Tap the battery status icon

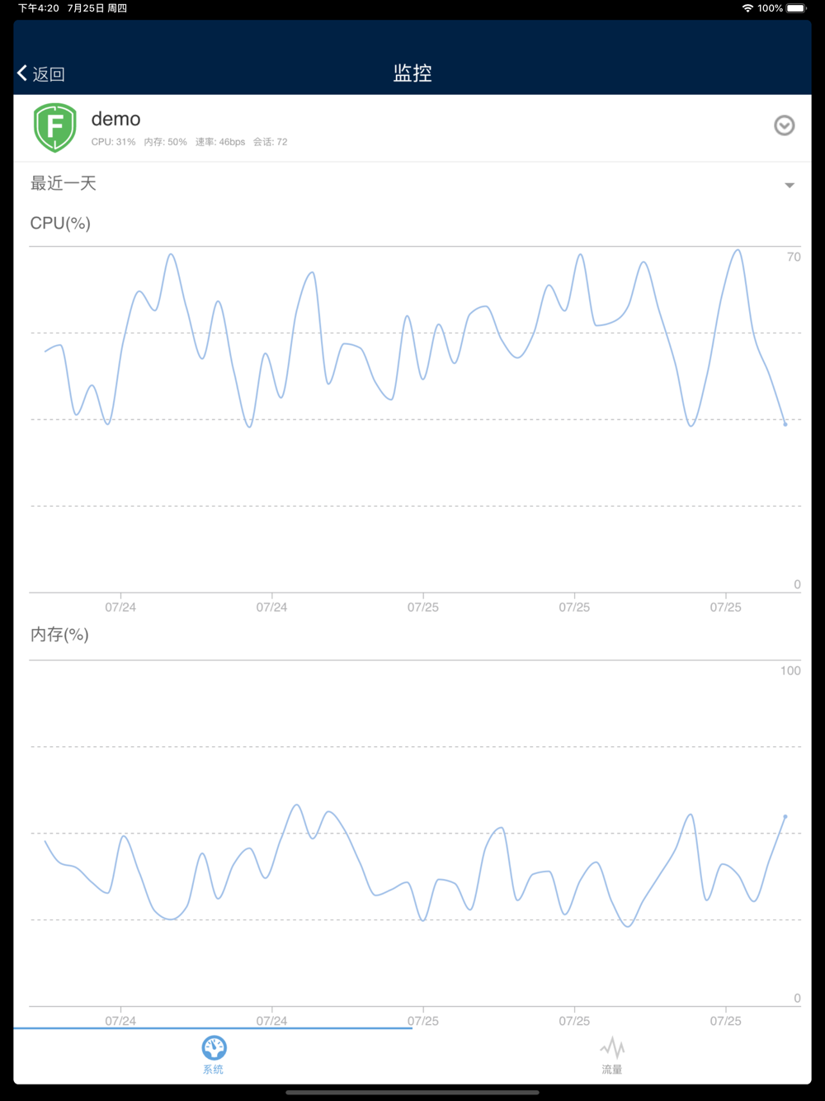(796, 8)
